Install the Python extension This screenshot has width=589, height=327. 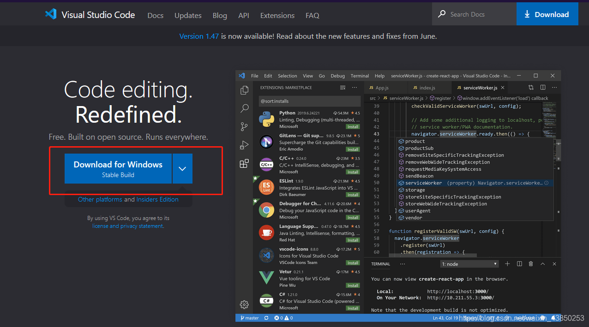[353, 126]
